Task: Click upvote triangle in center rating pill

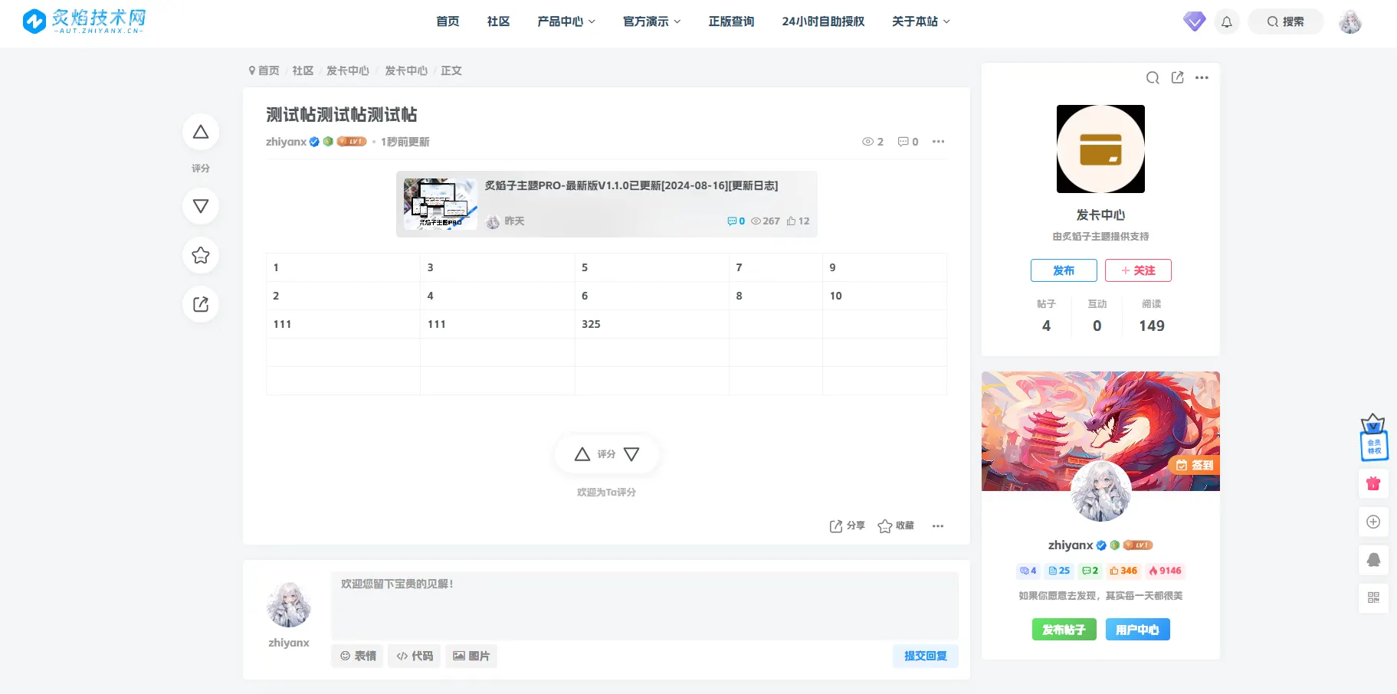Action: (x=582, y=454)
